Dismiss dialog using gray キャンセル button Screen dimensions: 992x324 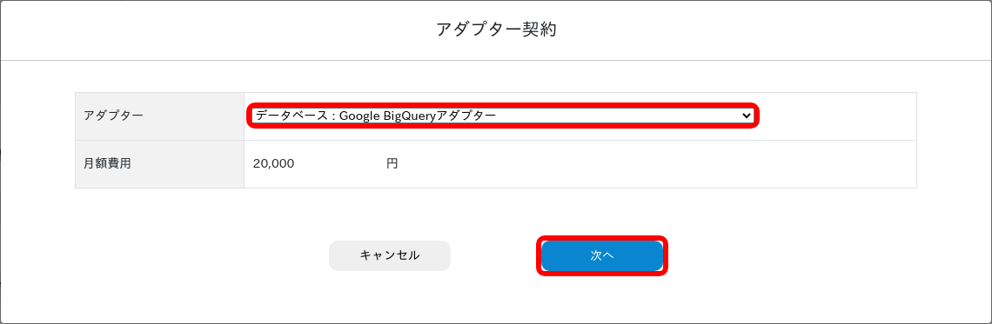click(389, 255)
